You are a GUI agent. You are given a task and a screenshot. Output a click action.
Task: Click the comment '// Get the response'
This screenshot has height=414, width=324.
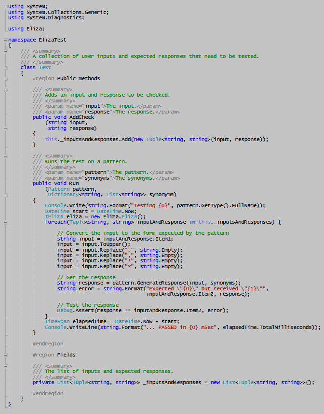(x=86, y=277)
